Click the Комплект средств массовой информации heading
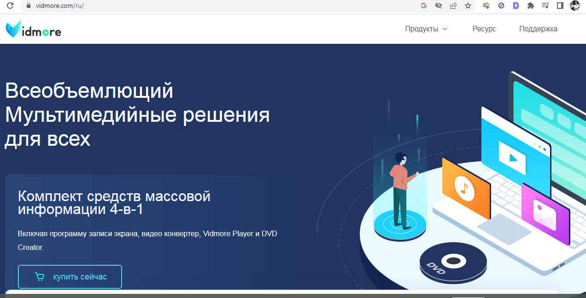 tap(114, 203)
